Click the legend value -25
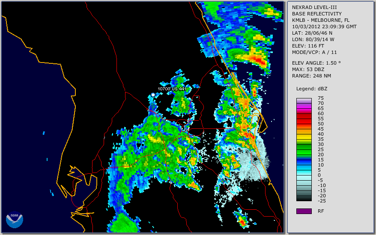The height and width of the screenshot is (235, 376). coord(322,201)
